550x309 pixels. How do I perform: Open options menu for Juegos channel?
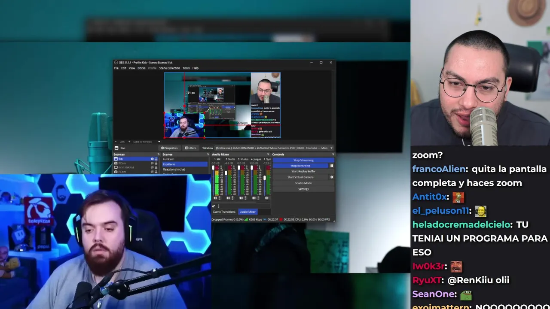[258, 198]
